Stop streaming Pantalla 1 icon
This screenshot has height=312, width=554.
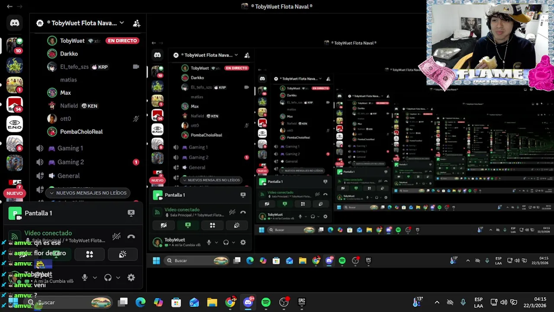131,213
